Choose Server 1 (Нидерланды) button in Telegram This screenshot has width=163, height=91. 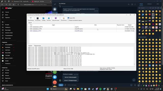click(x=71, y=80)
